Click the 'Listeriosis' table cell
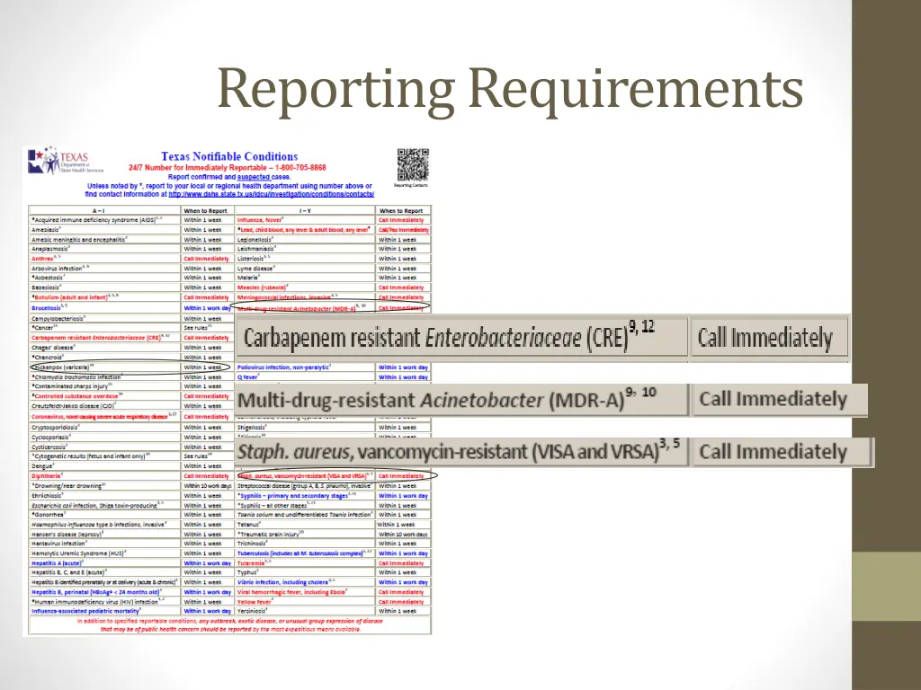The width and height of the screenshot is (921, 690). pos(305,259)
